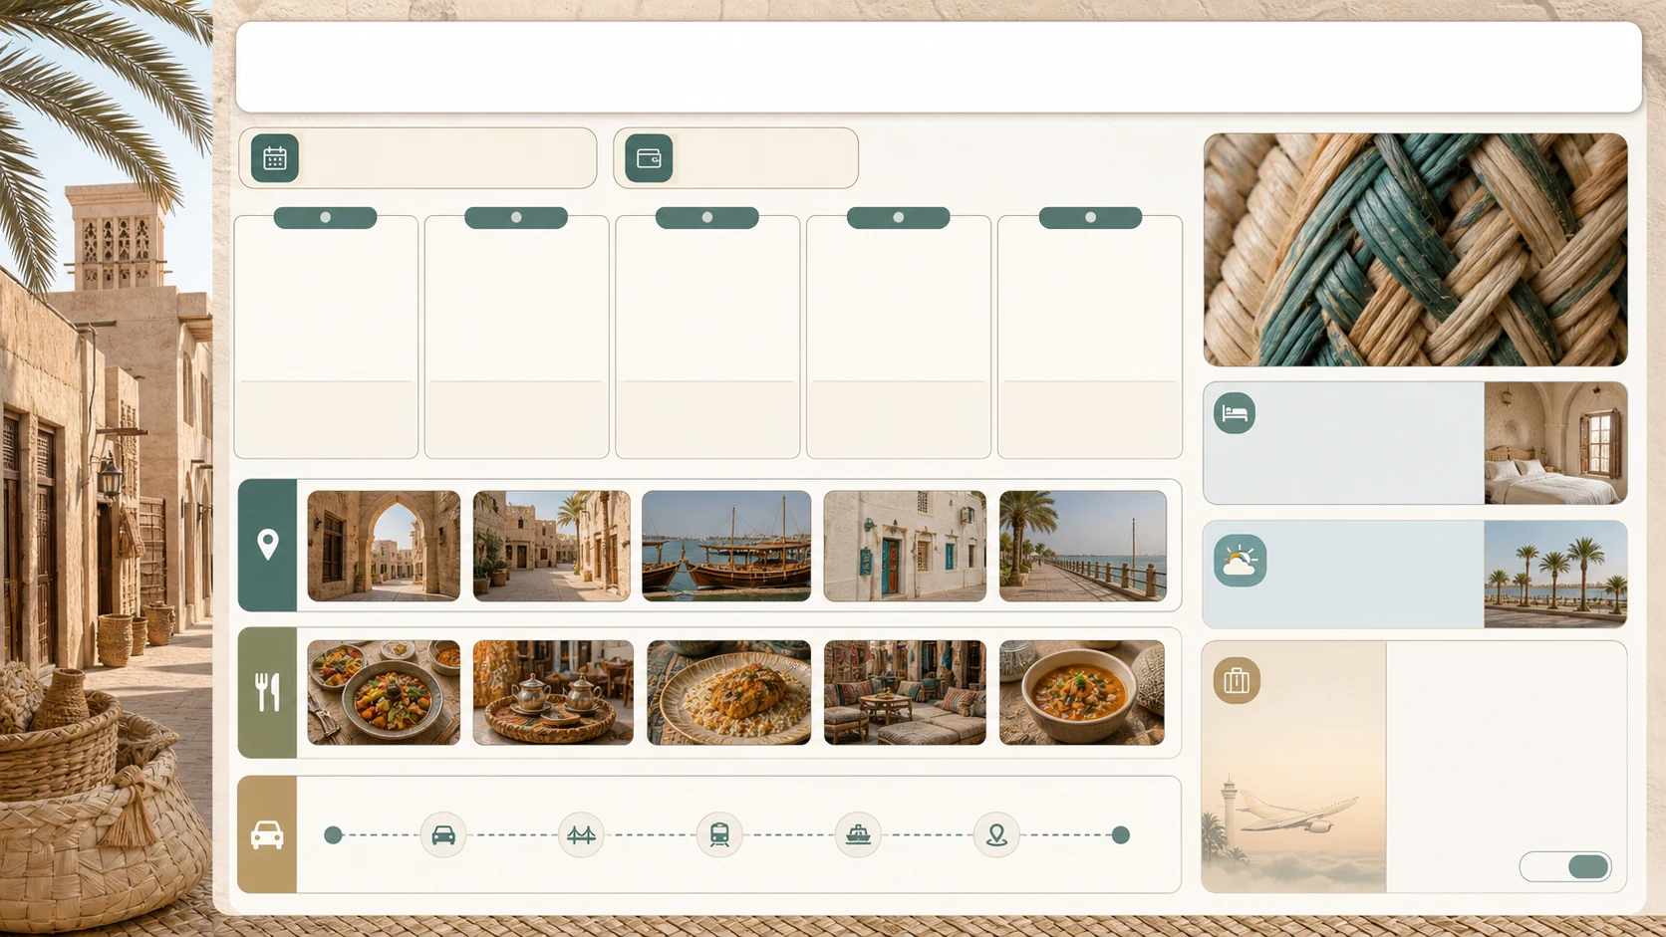Viewport: 1666px width, 937px height.
Task: Select the fifth day card pill tab
Action: coord(1090,217)
